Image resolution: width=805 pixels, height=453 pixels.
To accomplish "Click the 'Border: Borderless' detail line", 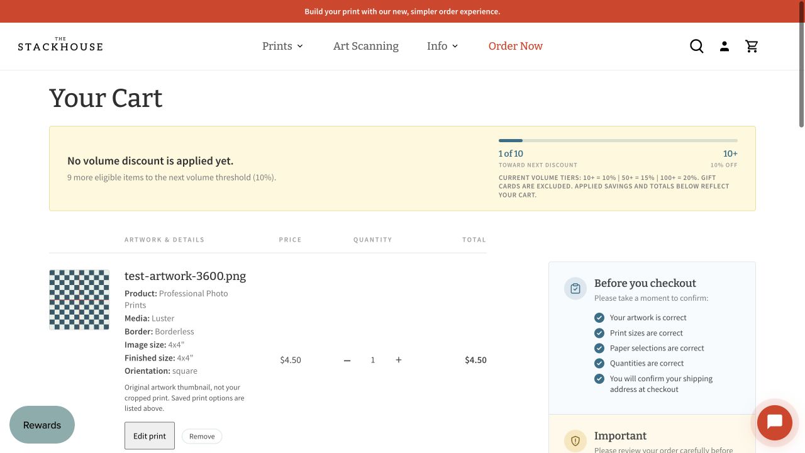I will 159,332.
